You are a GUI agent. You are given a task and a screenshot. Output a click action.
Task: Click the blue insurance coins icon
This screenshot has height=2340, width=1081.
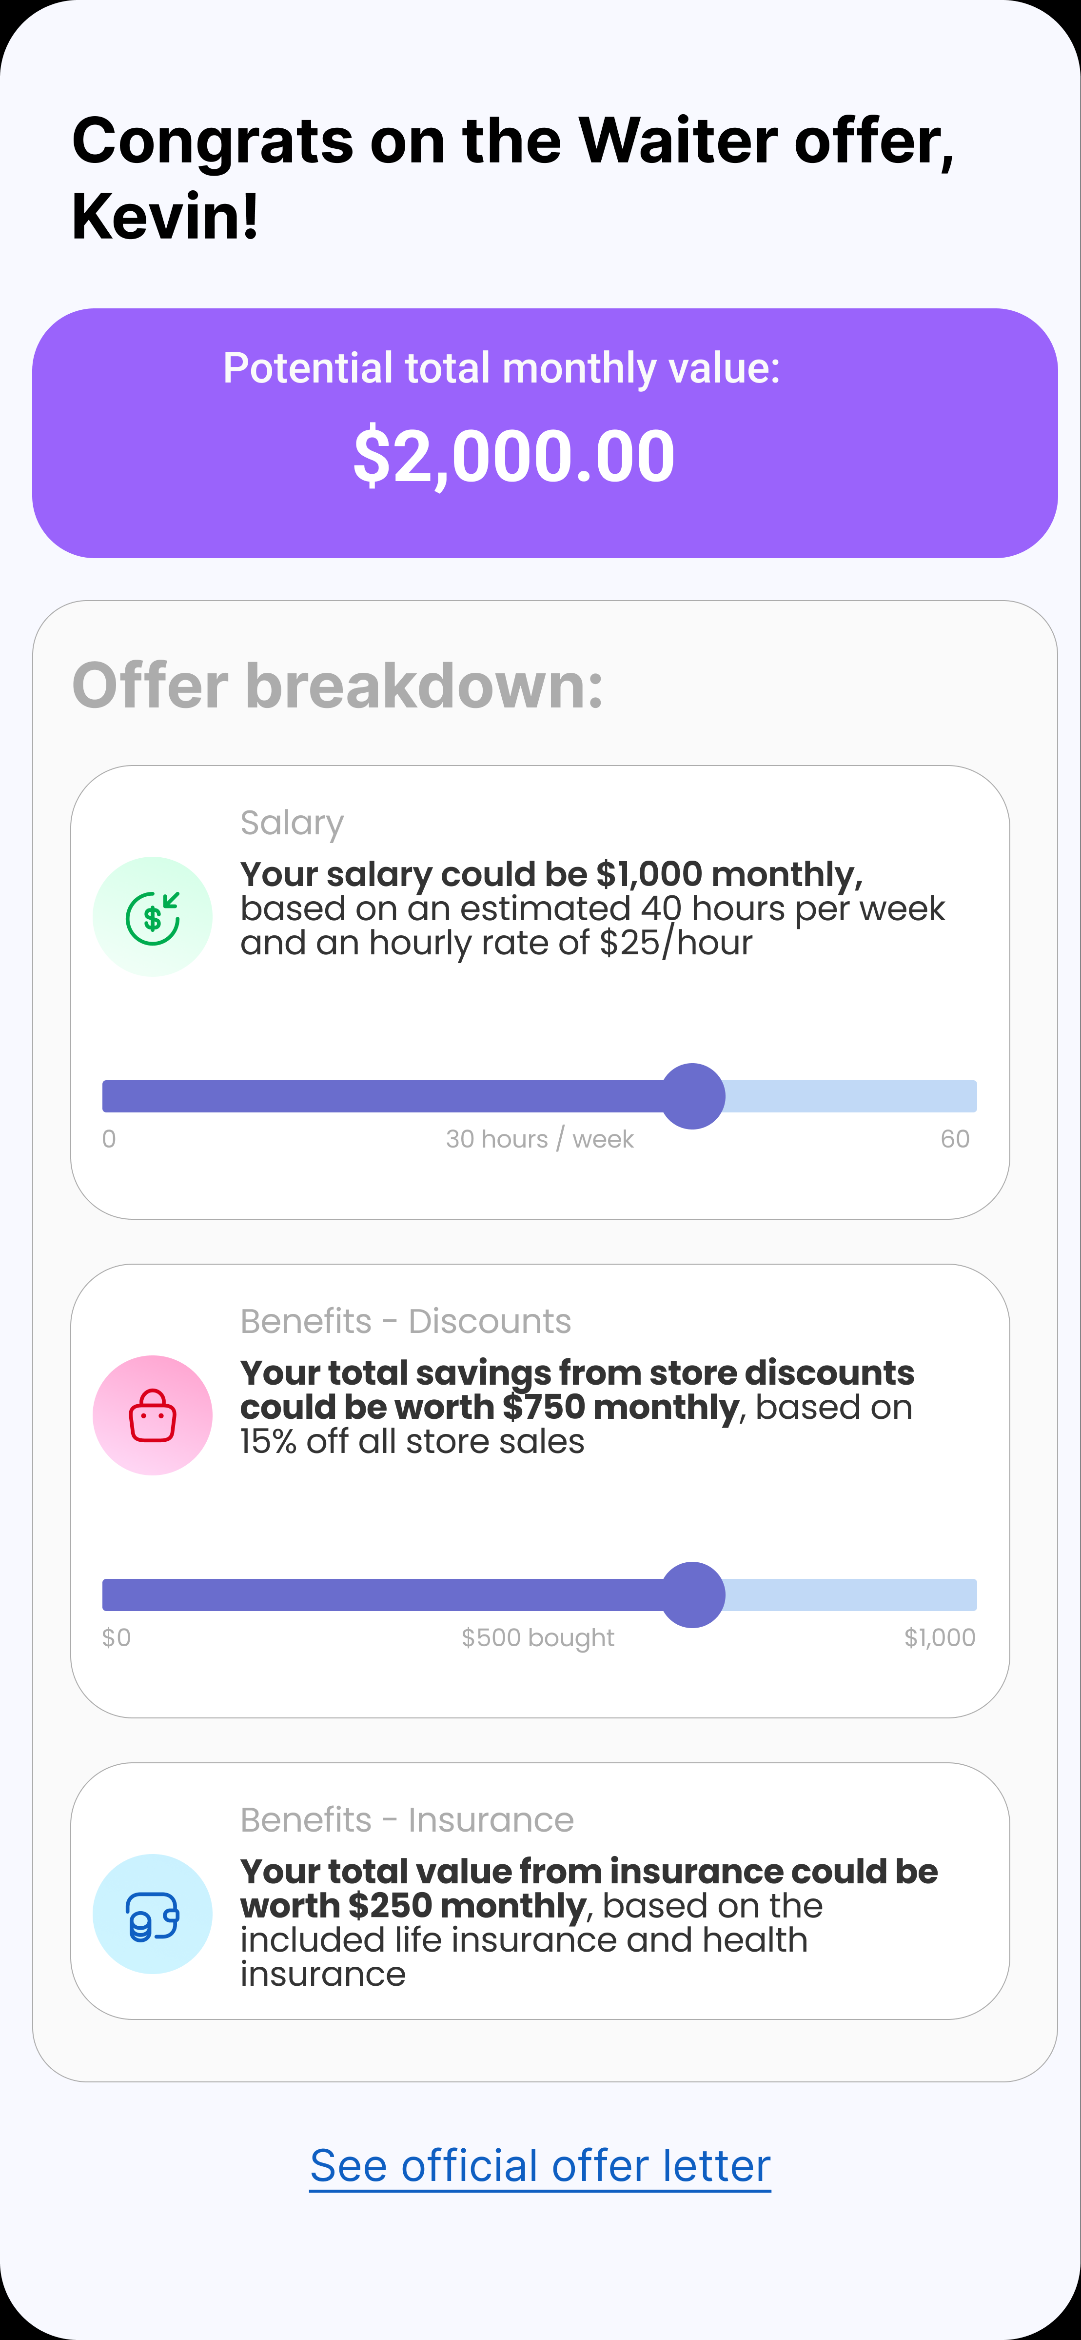click(153, 1913)
